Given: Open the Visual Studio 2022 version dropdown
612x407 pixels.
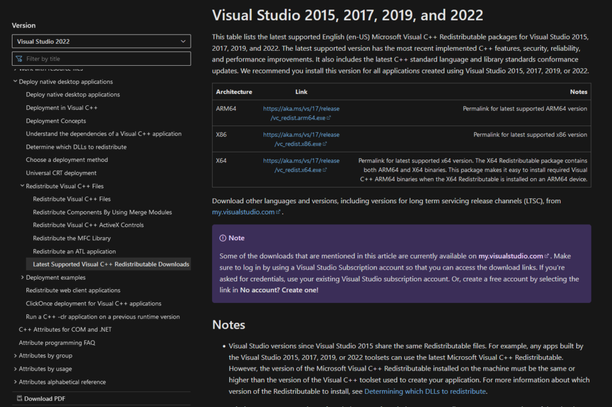Looking at the screenshot, I should point(101,41).
